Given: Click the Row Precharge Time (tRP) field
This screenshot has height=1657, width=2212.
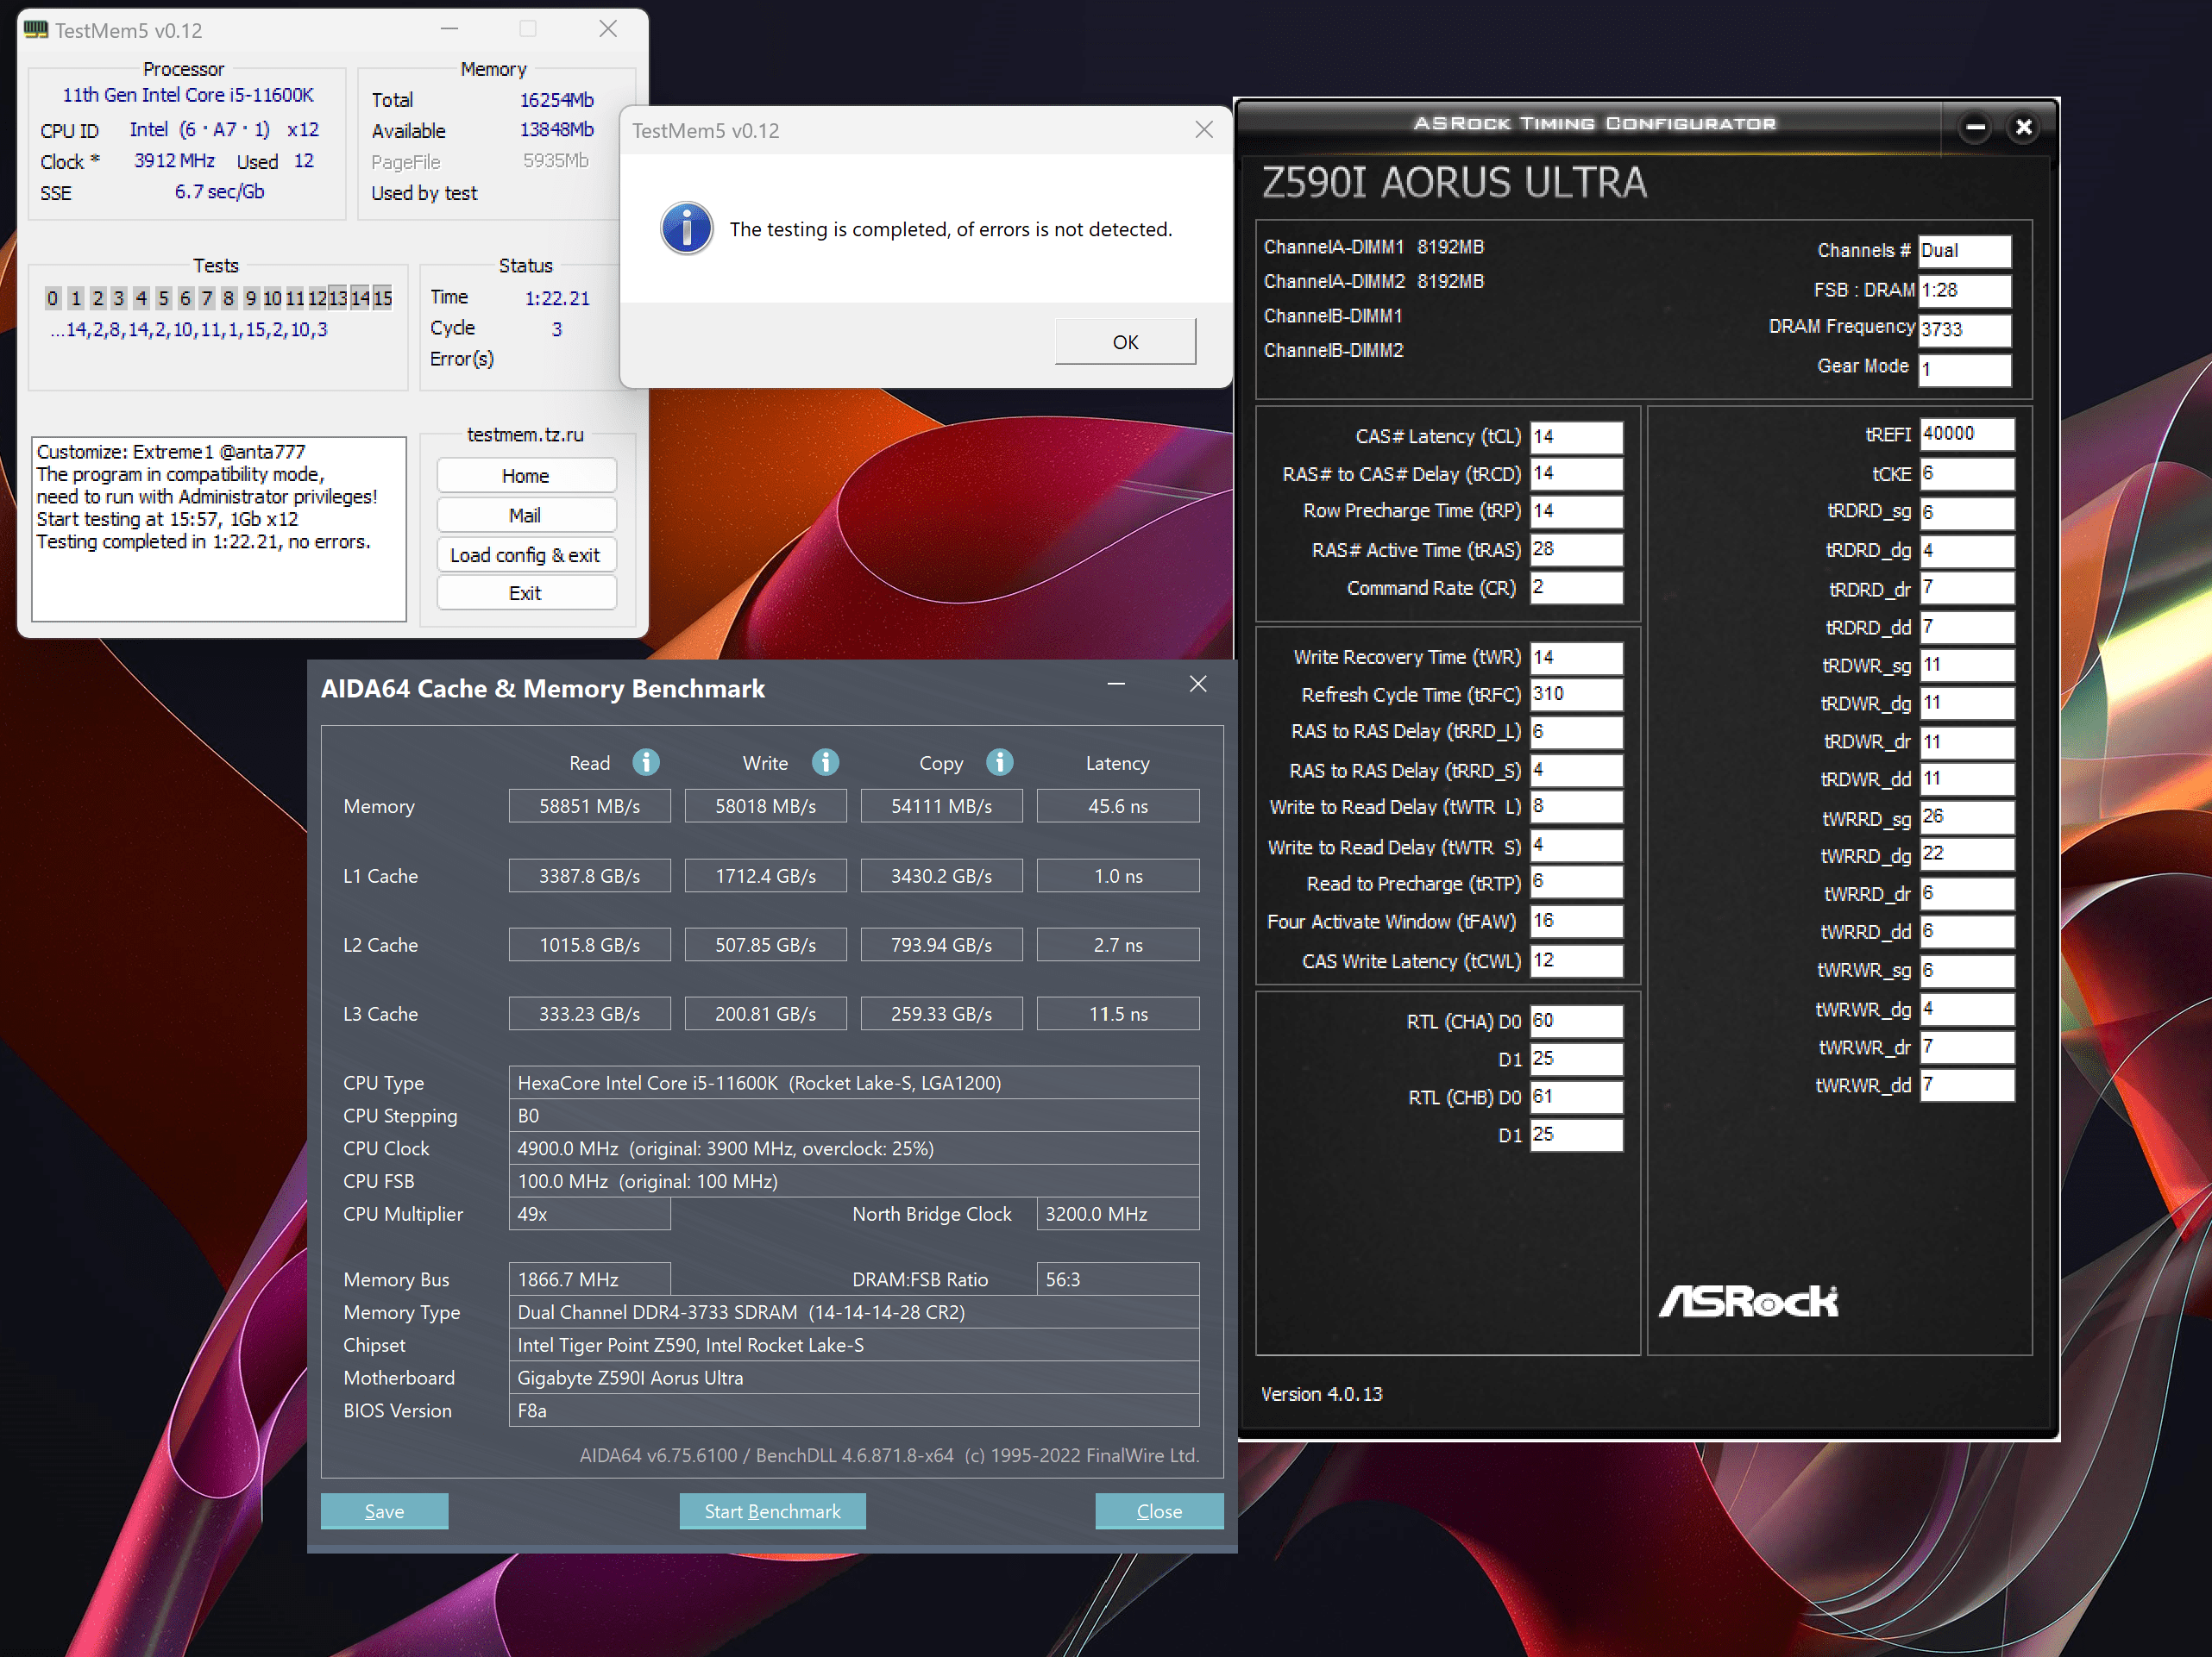Looking at the screenshot, I should (x=1576, y=510).
